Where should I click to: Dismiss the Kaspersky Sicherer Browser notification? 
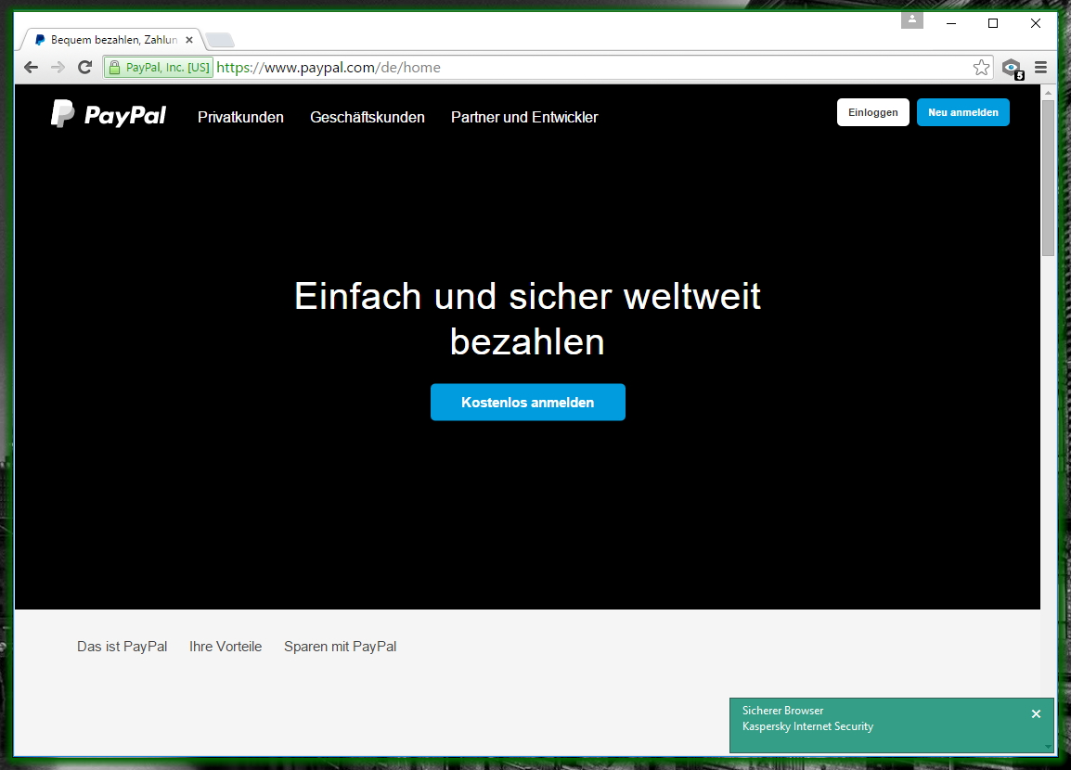pyautogui.click(x=1036, y=714)
